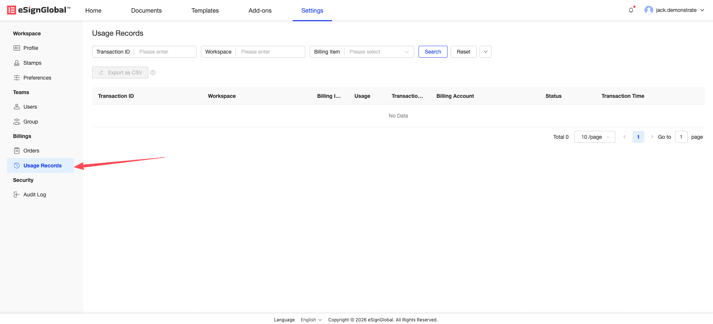The image size is (713, 324).
Task: Open the Templates tab
Action: 205,10
